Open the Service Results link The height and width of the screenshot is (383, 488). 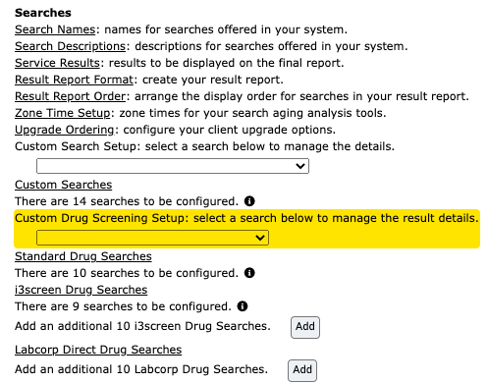(x=57, y=63)
